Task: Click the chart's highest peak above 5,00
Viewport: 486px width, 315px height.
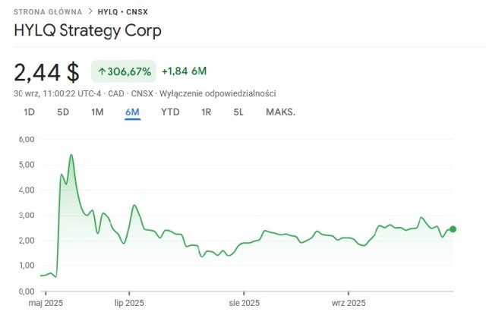Action: (71, 155)
